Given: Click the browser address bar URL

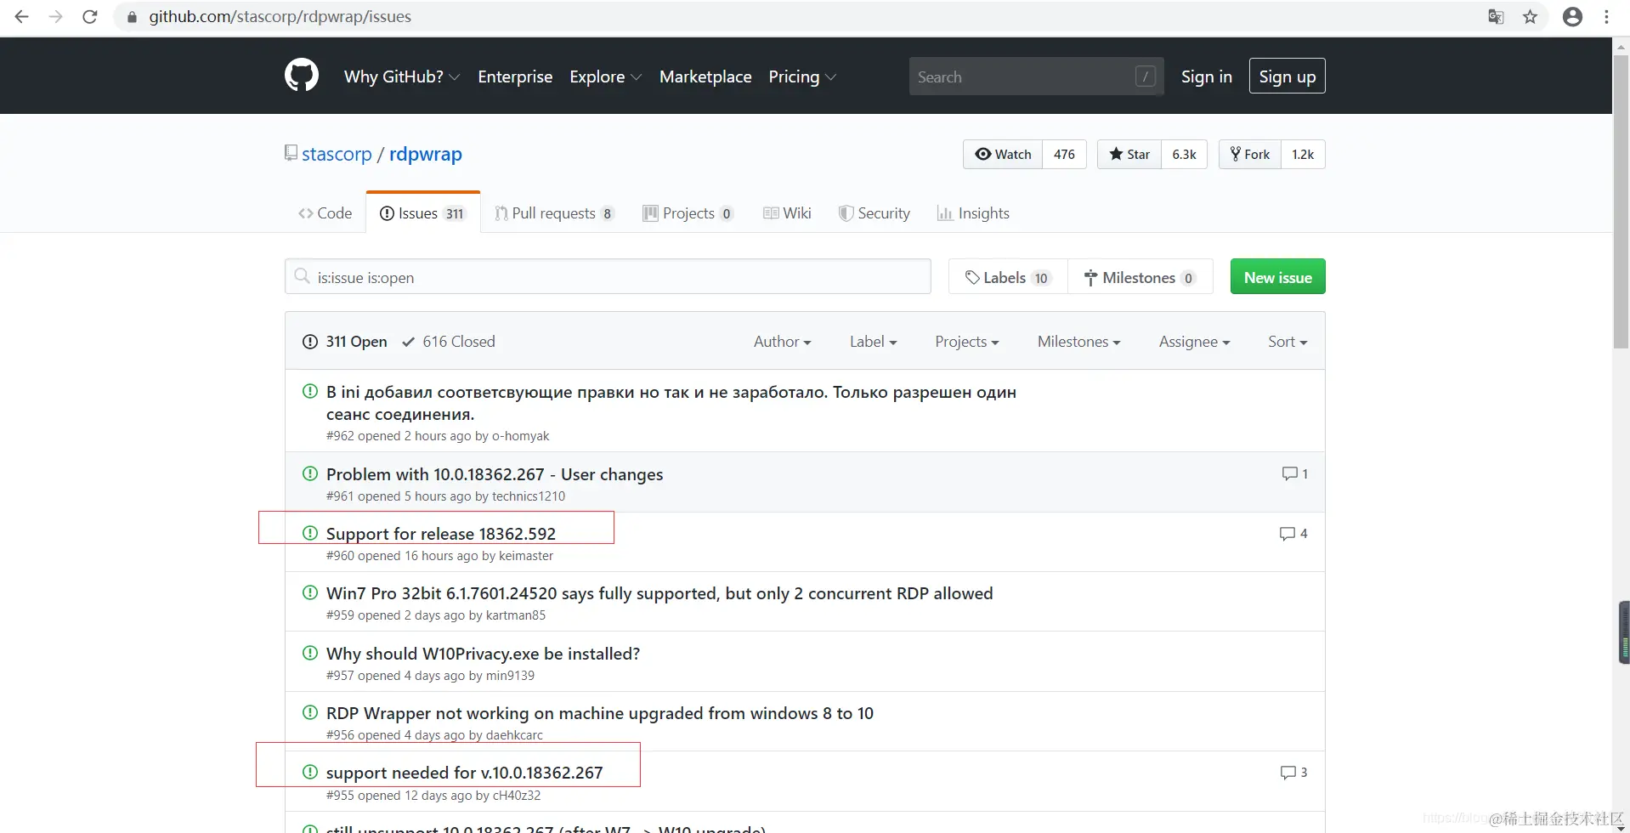Looking at the screenshot, I should (280, 16).
